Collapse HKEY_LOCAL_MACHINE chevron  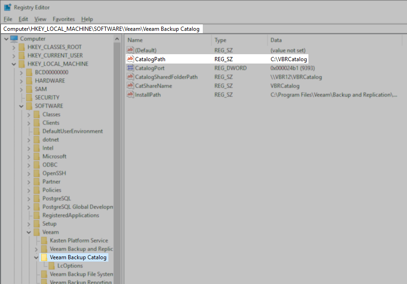click(14, 64)
